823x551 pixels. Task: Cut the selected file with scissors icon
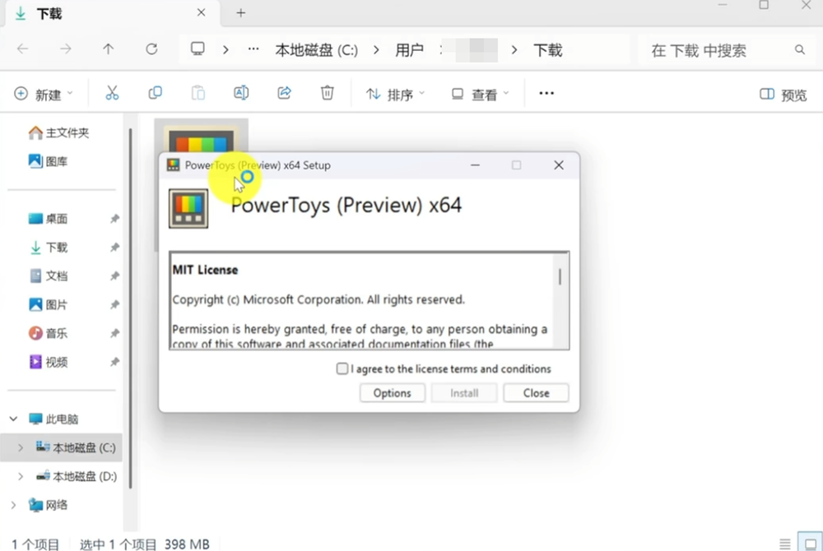[x=112, y=93]
